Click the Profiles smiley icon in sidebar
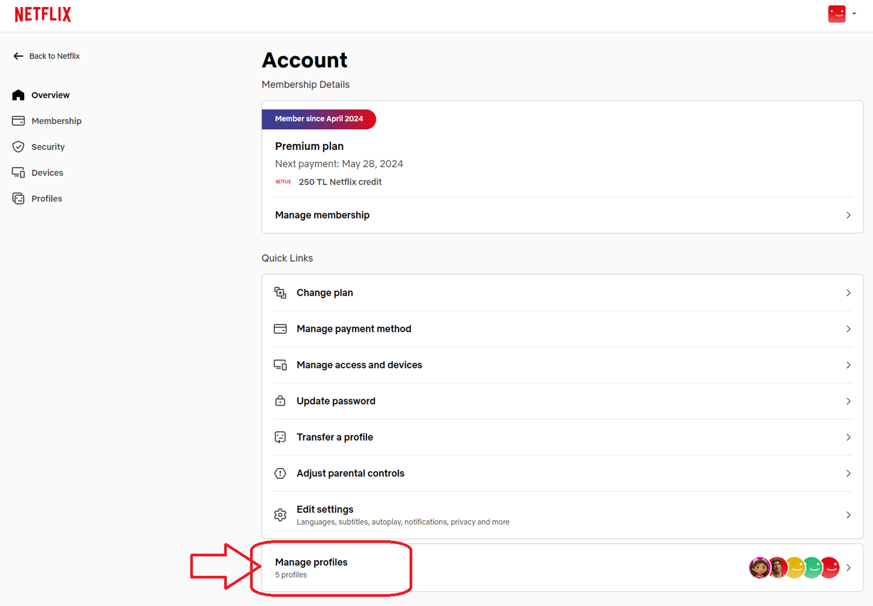This screenshot has height=606, width=873. point(18,198)
